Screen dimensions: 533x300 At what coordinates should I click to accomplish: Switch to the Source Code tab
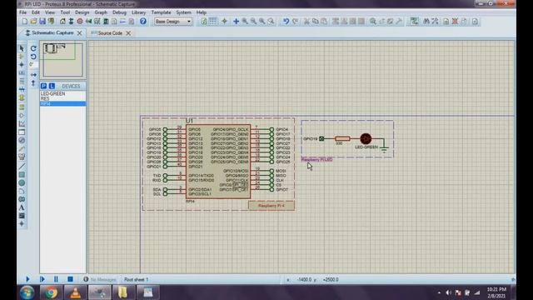coord(110,33)
